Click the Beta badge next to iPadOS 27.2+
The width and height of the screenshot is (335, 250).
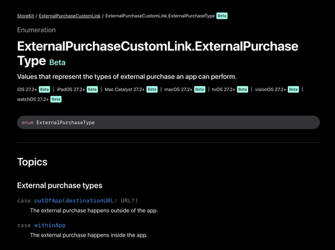coord(92,89)
